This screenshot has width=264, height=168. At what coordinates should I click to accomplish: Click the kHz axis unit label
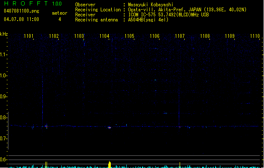click(4, 34)
